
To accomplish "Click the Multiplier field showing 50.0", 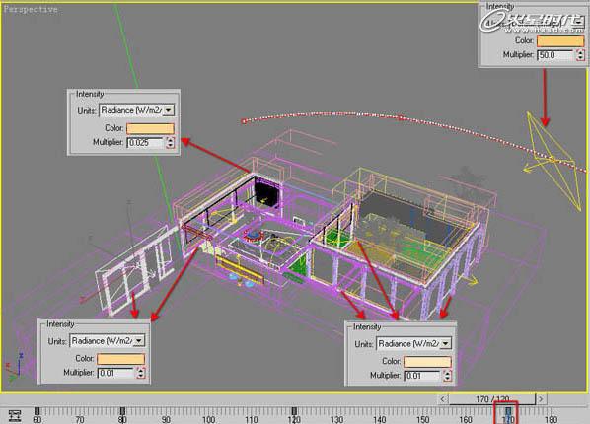I will point(555,55).
